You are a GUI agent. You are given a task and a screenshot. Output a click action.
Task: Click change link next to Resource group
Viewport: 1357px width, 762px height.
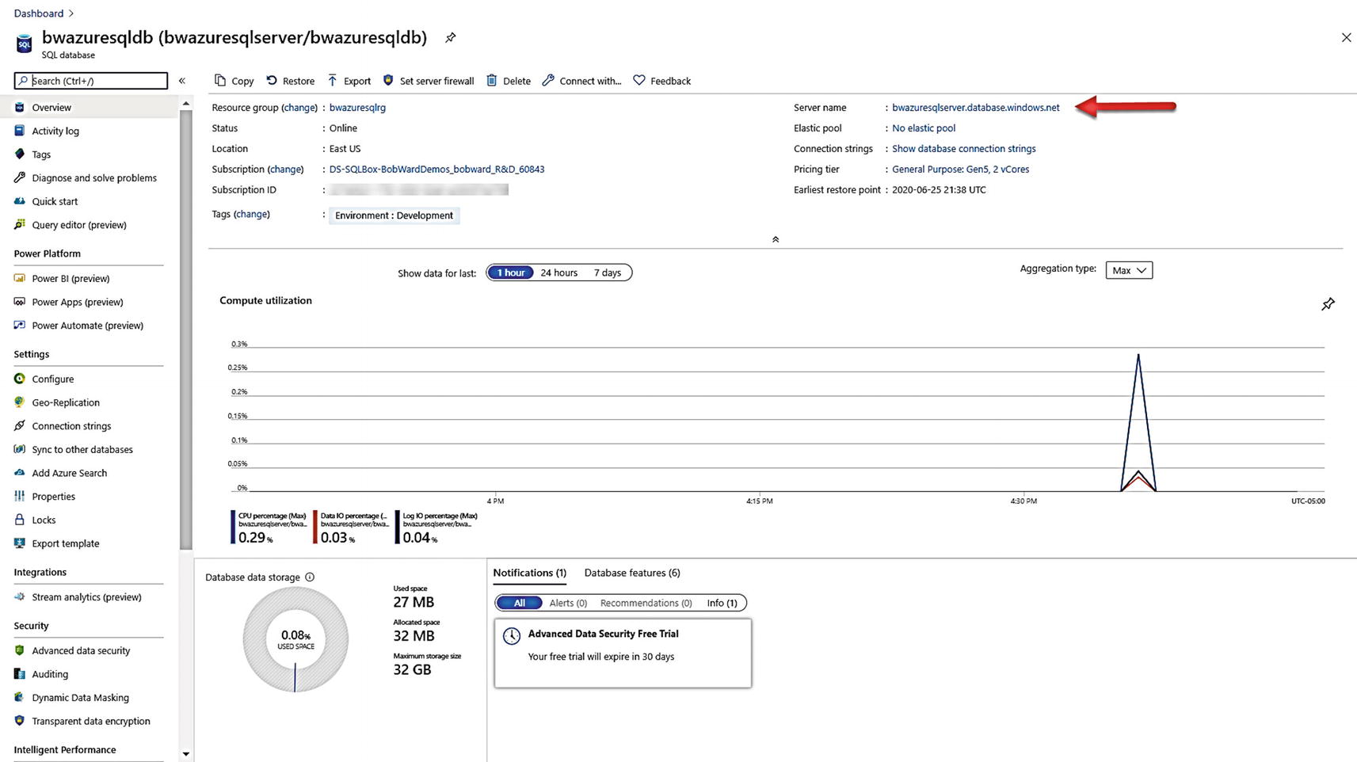[299, 108]
